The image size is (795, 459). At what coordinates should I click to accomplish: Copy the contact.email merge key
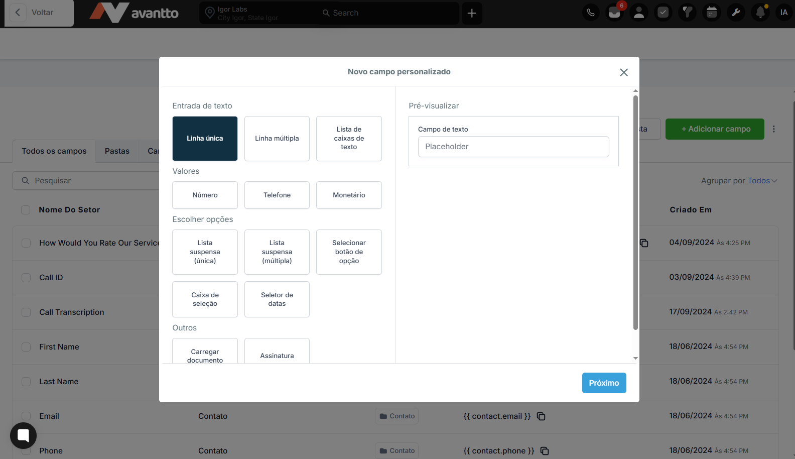coord(541,416)
